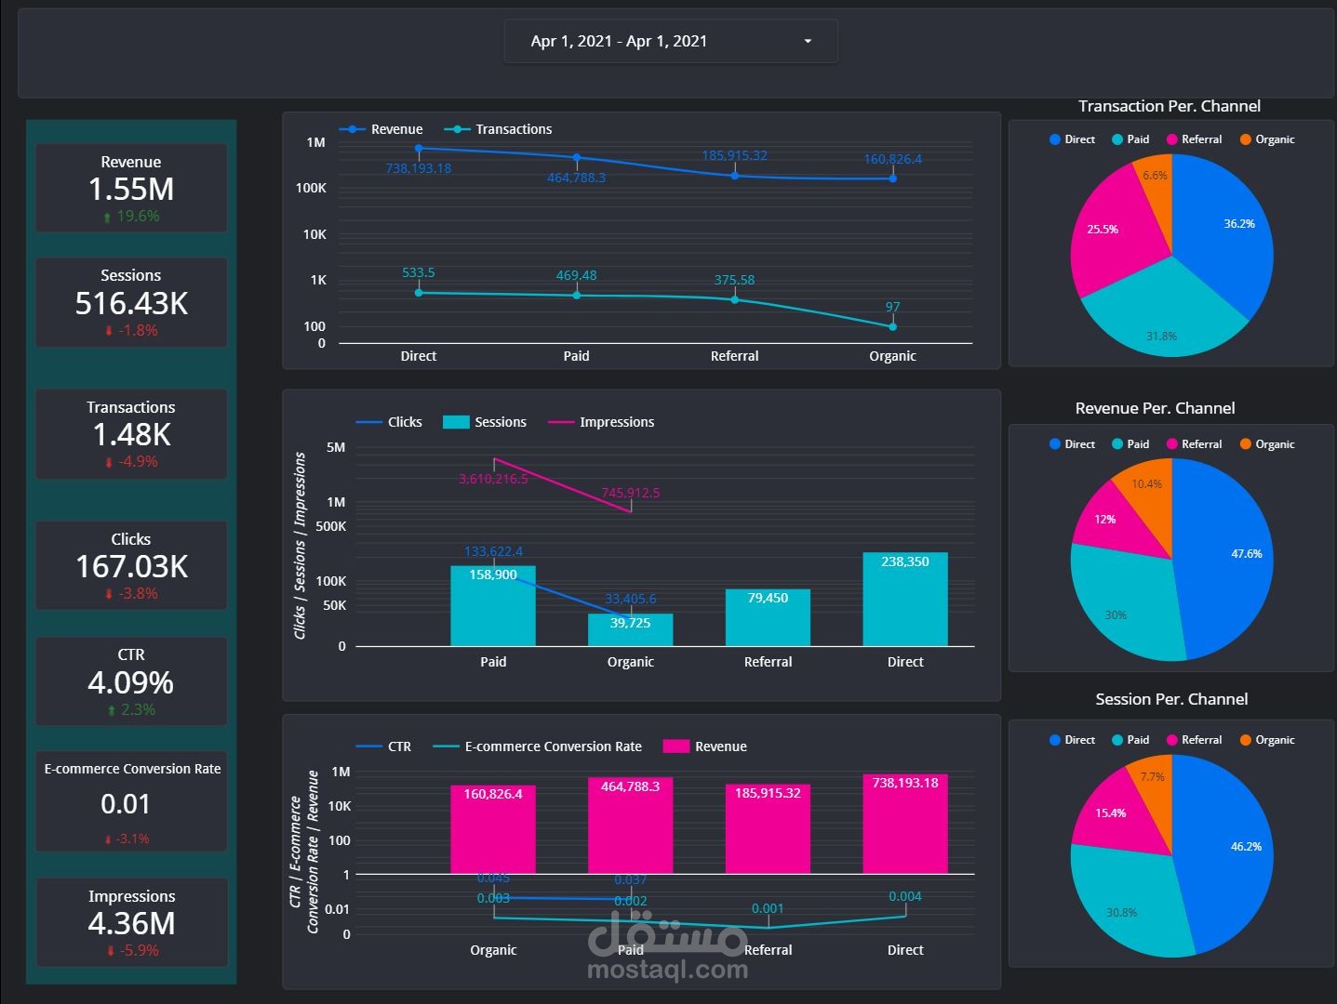
Task: Click the 97 Organic transactions data point
Action: pyautogui.click(x=892, y=326)
